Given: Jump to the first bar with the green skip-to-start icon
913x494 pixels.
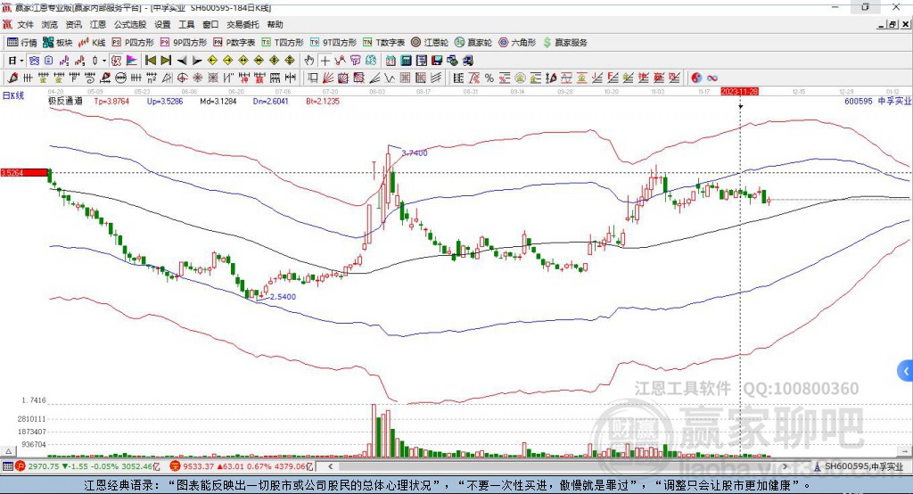Looking at the screenshot, I should [150, 61].
